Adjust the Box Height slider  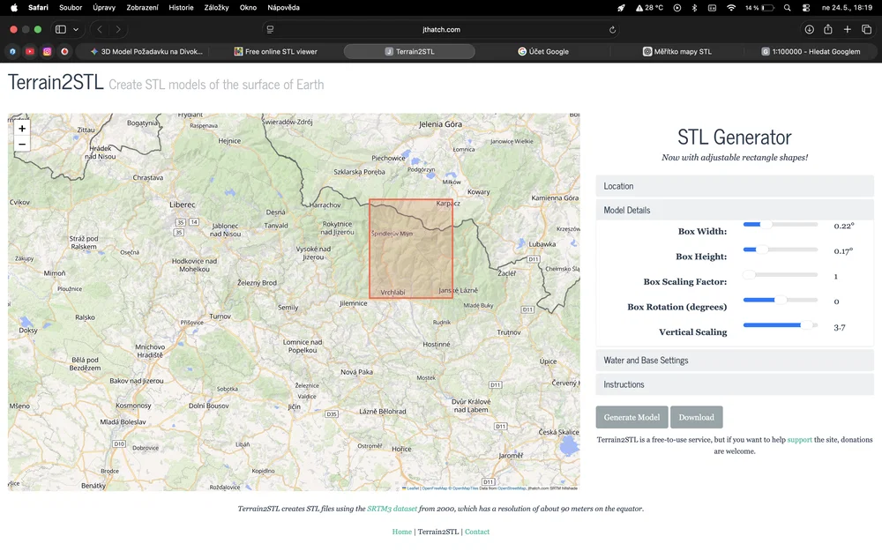pyautogui.click(x=781, y=249)
